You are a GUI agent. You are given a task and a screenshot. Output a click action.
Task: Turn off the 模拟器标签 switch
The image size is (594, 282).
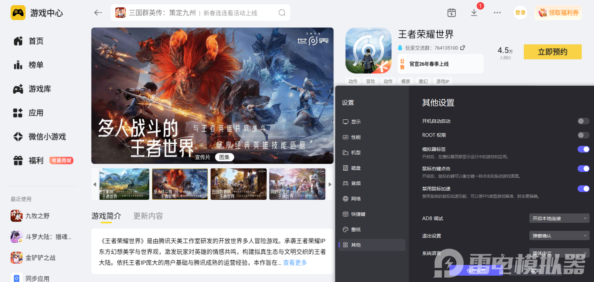pos(583,149)
